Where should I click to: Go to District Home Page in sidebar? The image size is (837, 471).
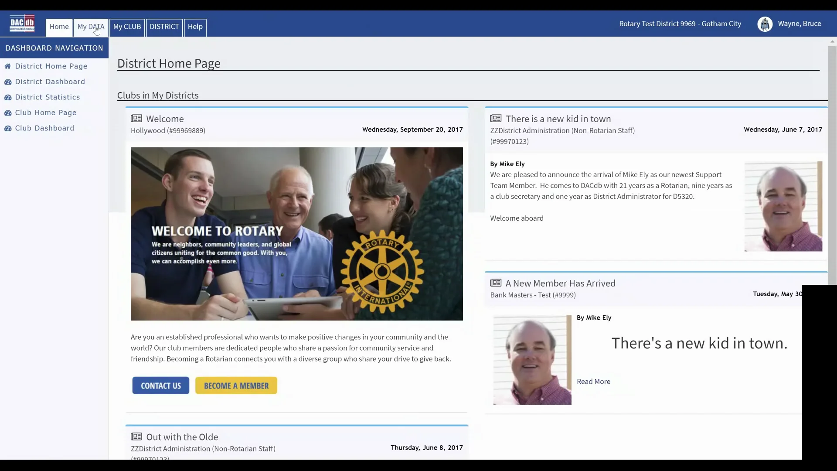click(x=51, y=66)
